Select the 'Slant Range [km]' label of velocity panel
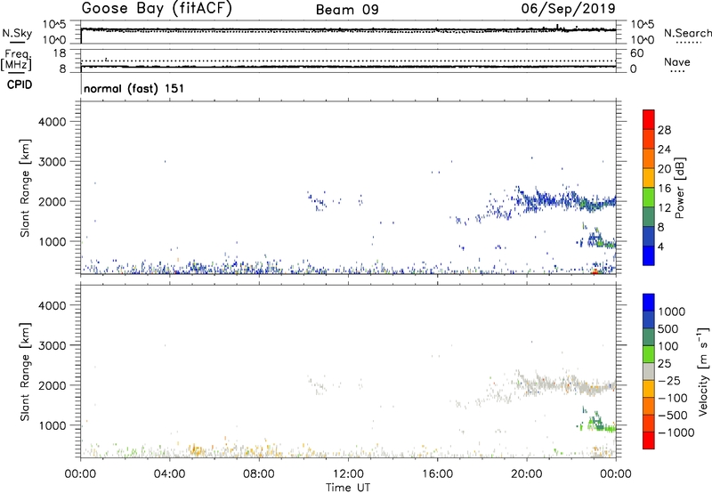Screen dimensions: 712x493 [25, 372]
